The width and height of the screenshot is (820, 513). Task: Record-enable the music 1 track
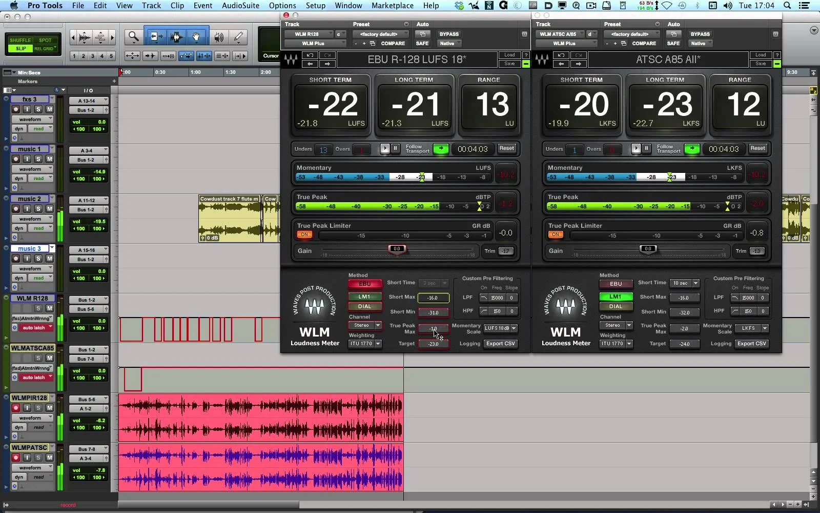pos(15,159)
